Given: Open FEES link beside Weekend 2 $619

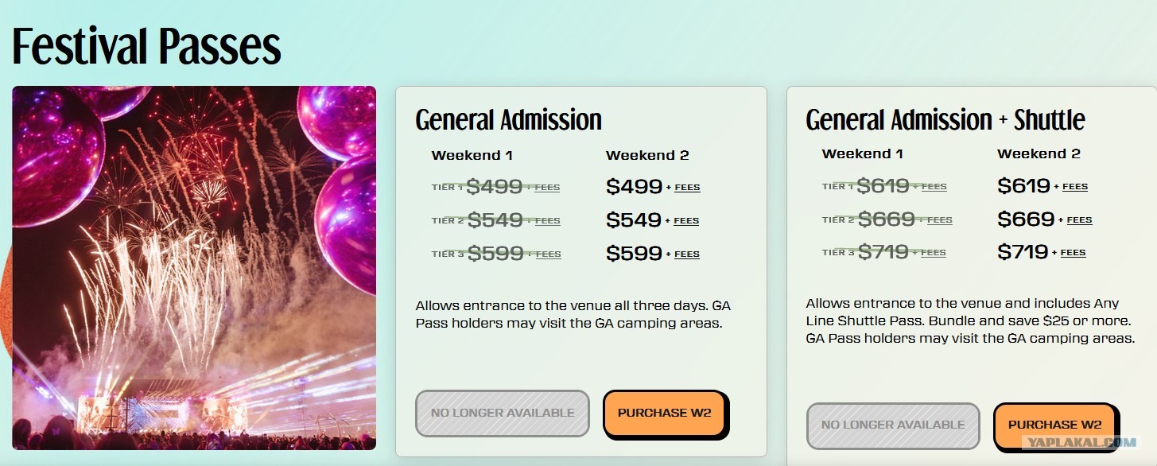Looking at the screenshot, I should (x=1075, y=187).
